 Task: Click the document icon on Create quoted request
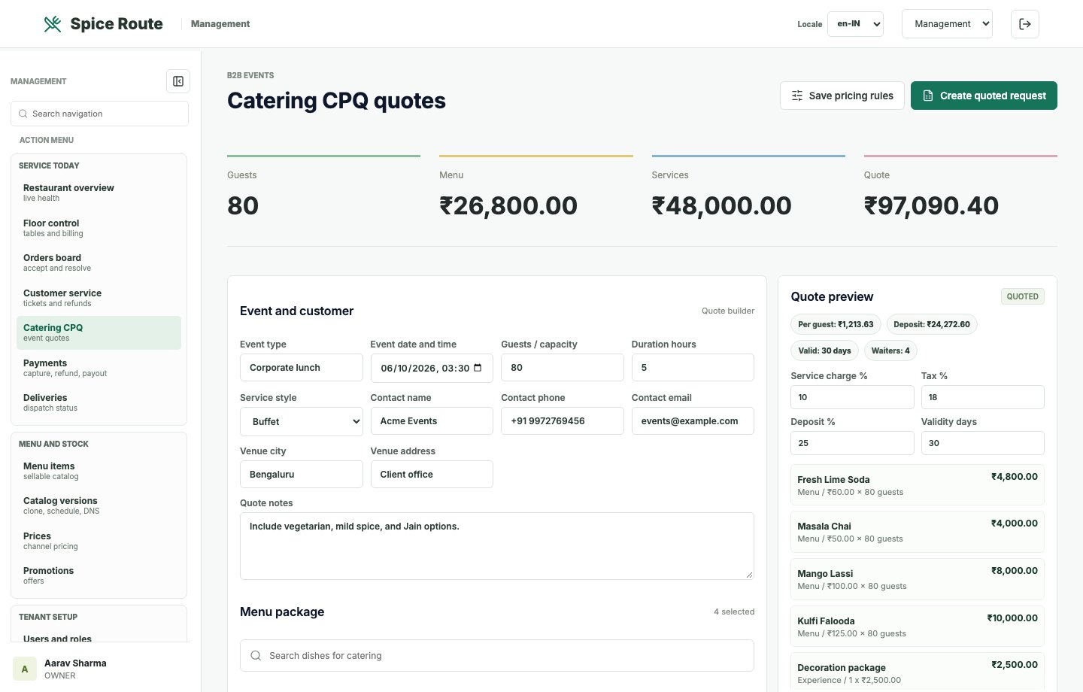[x=928, y=96]
